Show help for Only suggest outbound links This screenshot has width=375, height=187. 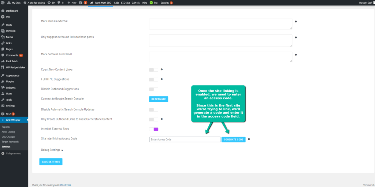[296, 38]
